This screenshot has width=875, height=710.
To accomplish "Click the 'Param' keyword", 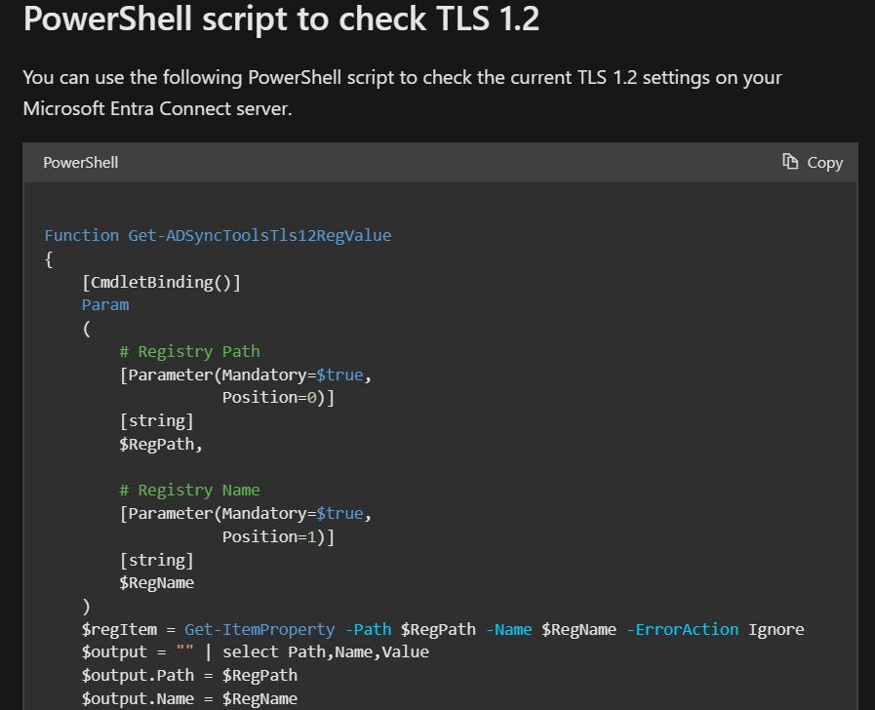I will pyautogui.click(x=105, y=305).
